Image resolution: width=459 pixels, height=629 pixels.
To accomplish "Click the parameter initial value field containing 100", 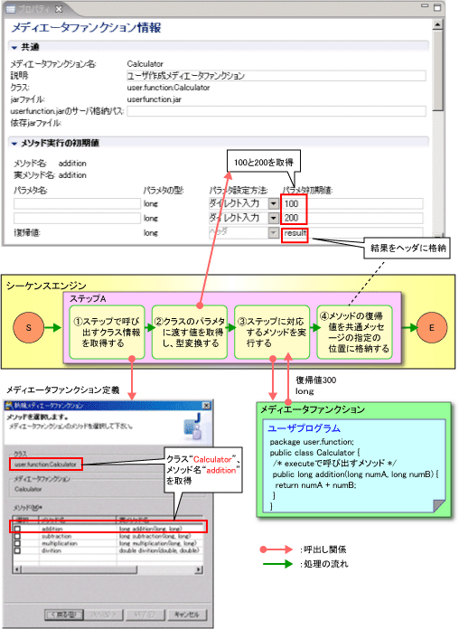I will coord(352,203).
